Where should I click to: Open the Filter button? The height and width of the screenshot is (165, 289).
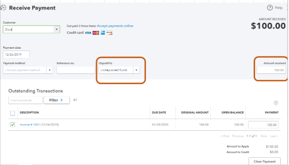click(57, 100)
